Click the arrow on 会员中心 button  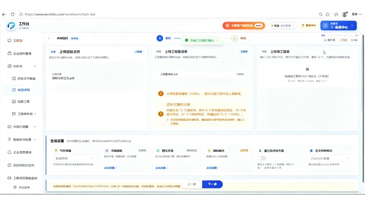tap(352, 25)
